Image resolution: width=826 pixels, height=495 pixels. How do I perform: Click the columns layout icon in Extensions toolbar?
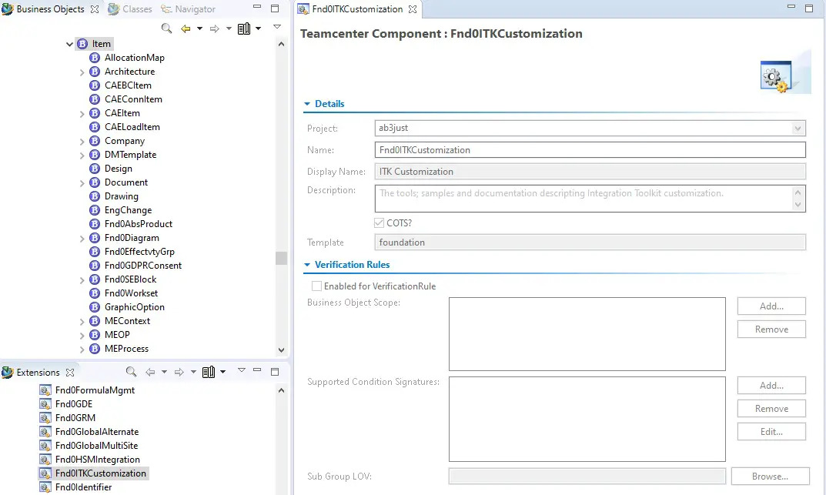[x=209, y=372]
